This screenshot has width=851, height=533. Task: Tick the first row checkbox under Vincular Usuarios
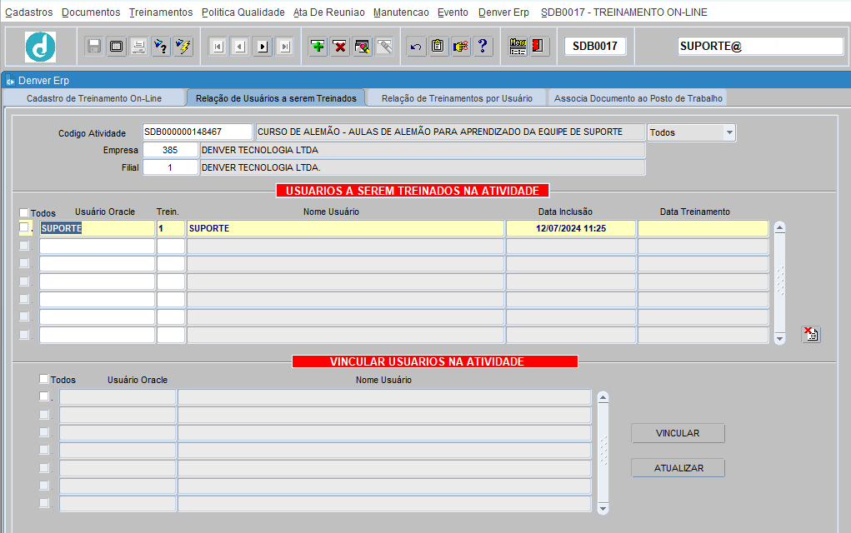[x=44, y=396]
